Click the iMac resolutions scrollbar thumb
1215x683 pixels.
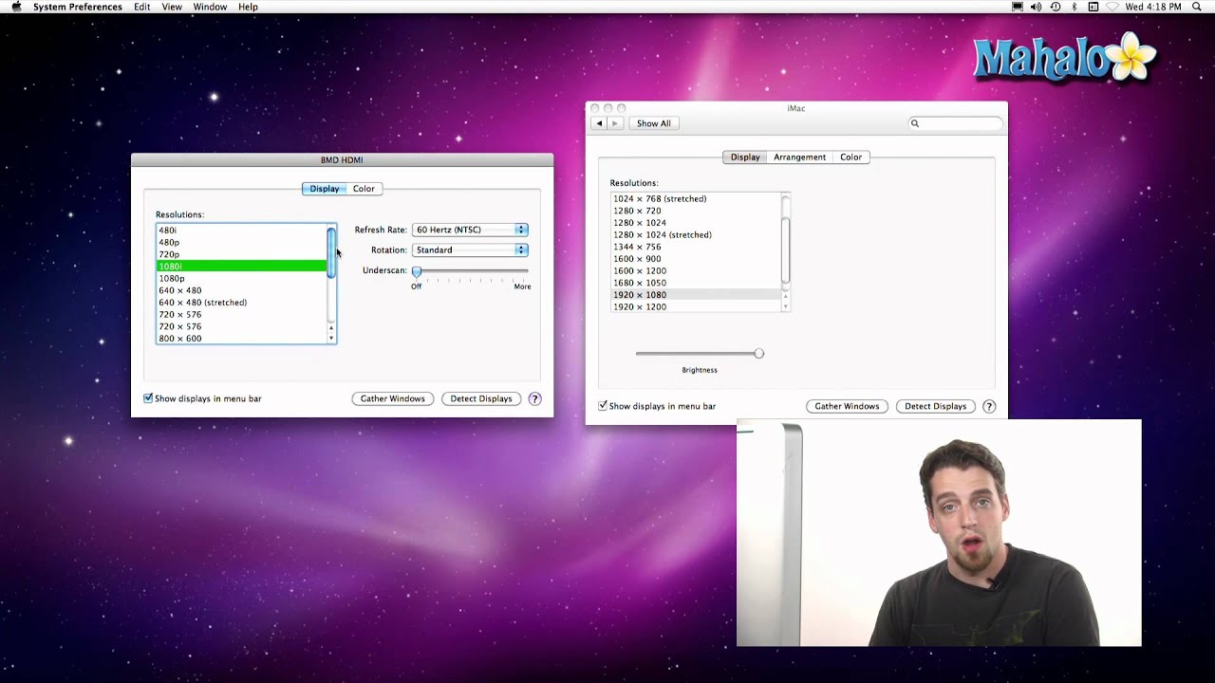[x=785, y=249]
